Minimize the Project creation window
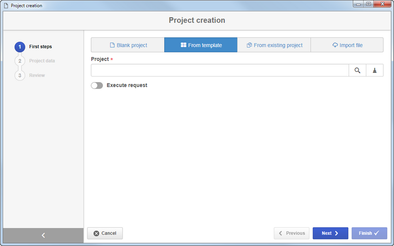This screenshot has width=394, height=246. [x=358, y=4]
